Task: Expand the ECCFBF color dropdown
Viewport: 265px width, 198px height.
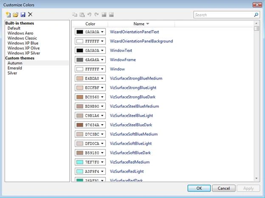Action: 102,88
